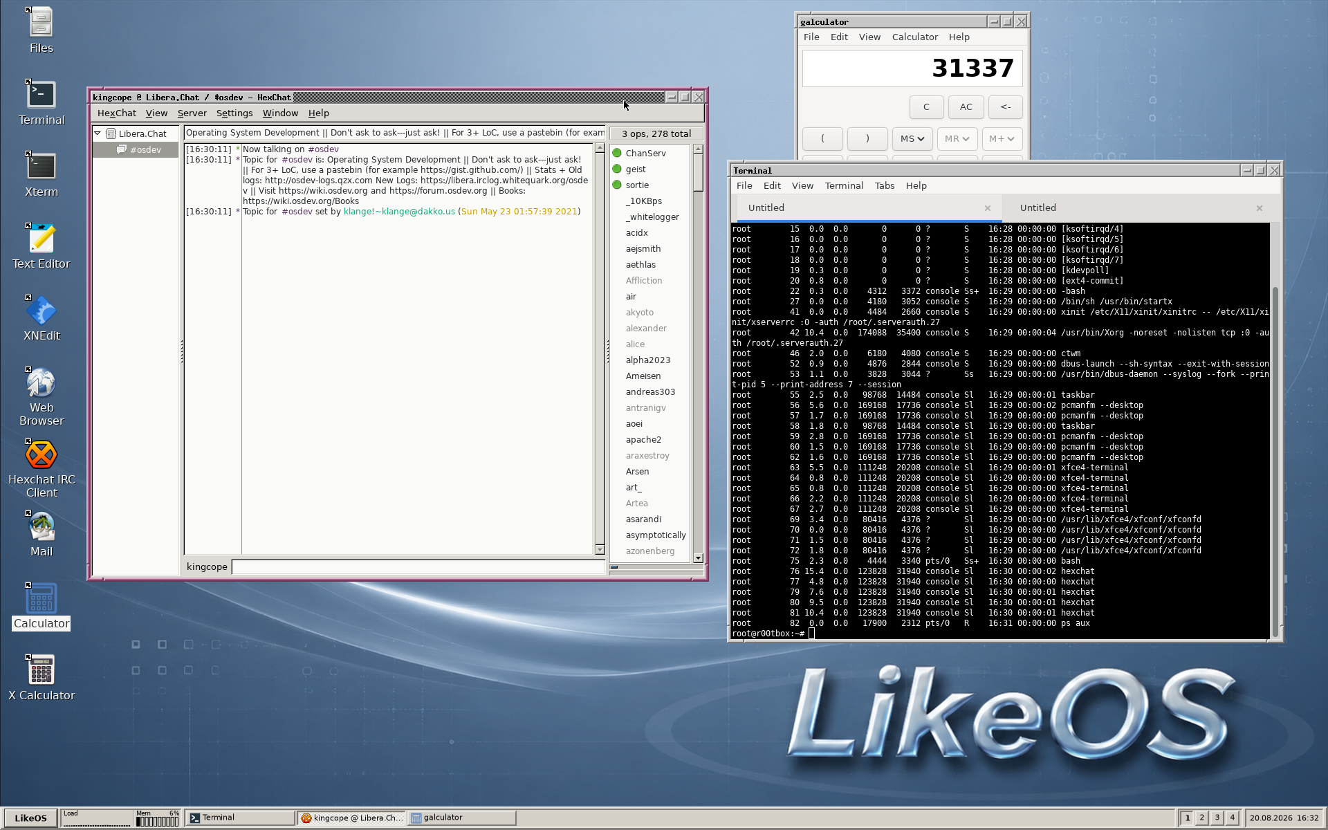
Task: Click the open parenthesis calculator button
Action: coord(822,139)
